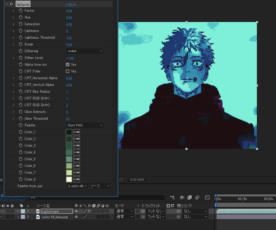Viewport: 276px width, 230px height.
Task: Click the 親とリンク column header
Action: pyautogui.click(x=184, y=206)
